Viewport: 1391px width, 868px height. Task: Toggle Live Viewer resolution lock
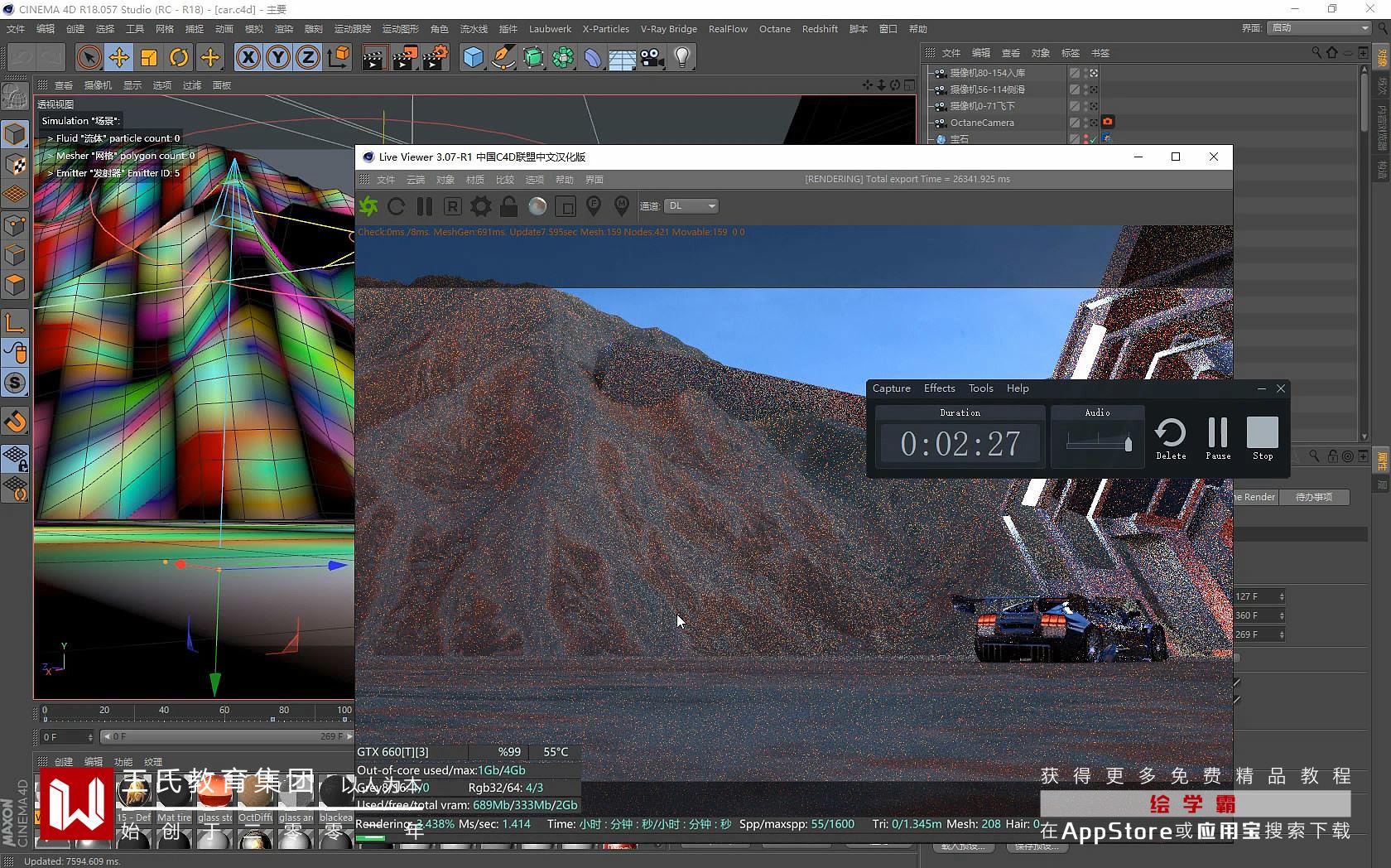(509, 206)
